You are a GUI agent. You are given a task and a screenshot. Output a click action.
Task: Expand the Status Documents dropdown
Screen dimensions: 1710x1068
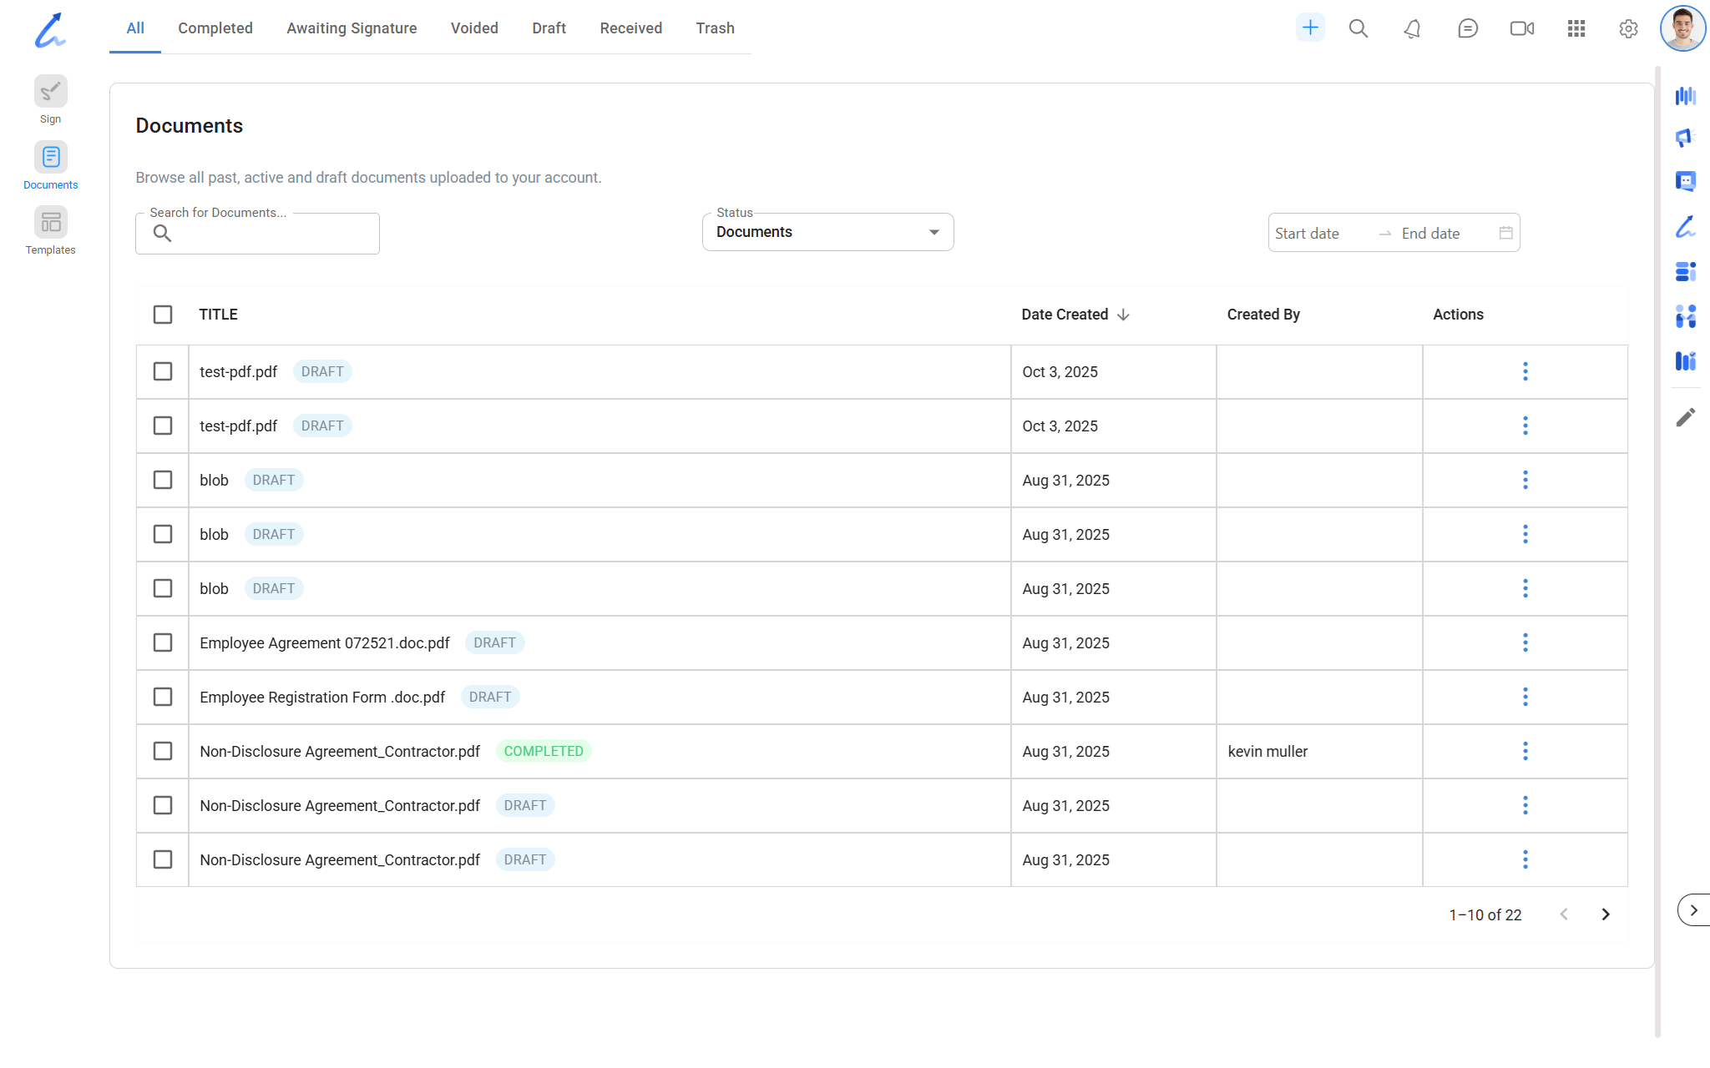coord(827,233)
